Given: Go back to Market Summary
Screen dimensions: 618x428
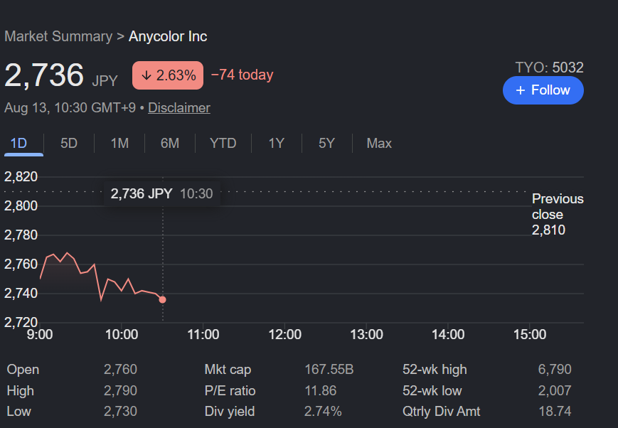Looking at the screenshot, I should click(58, 36).
